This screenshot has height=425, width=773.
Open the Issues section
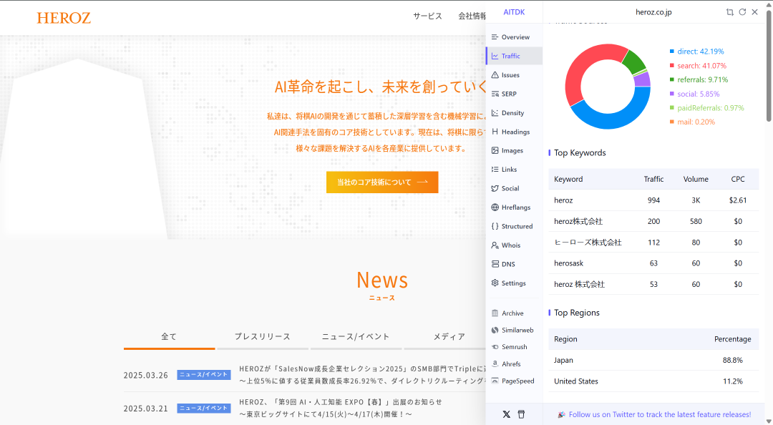point(514,75)
